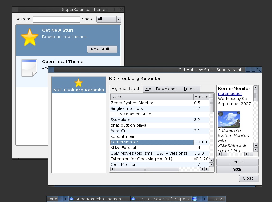
Task: Click the blue globe tray icon in taskbar
Action: tap(195, 199)
